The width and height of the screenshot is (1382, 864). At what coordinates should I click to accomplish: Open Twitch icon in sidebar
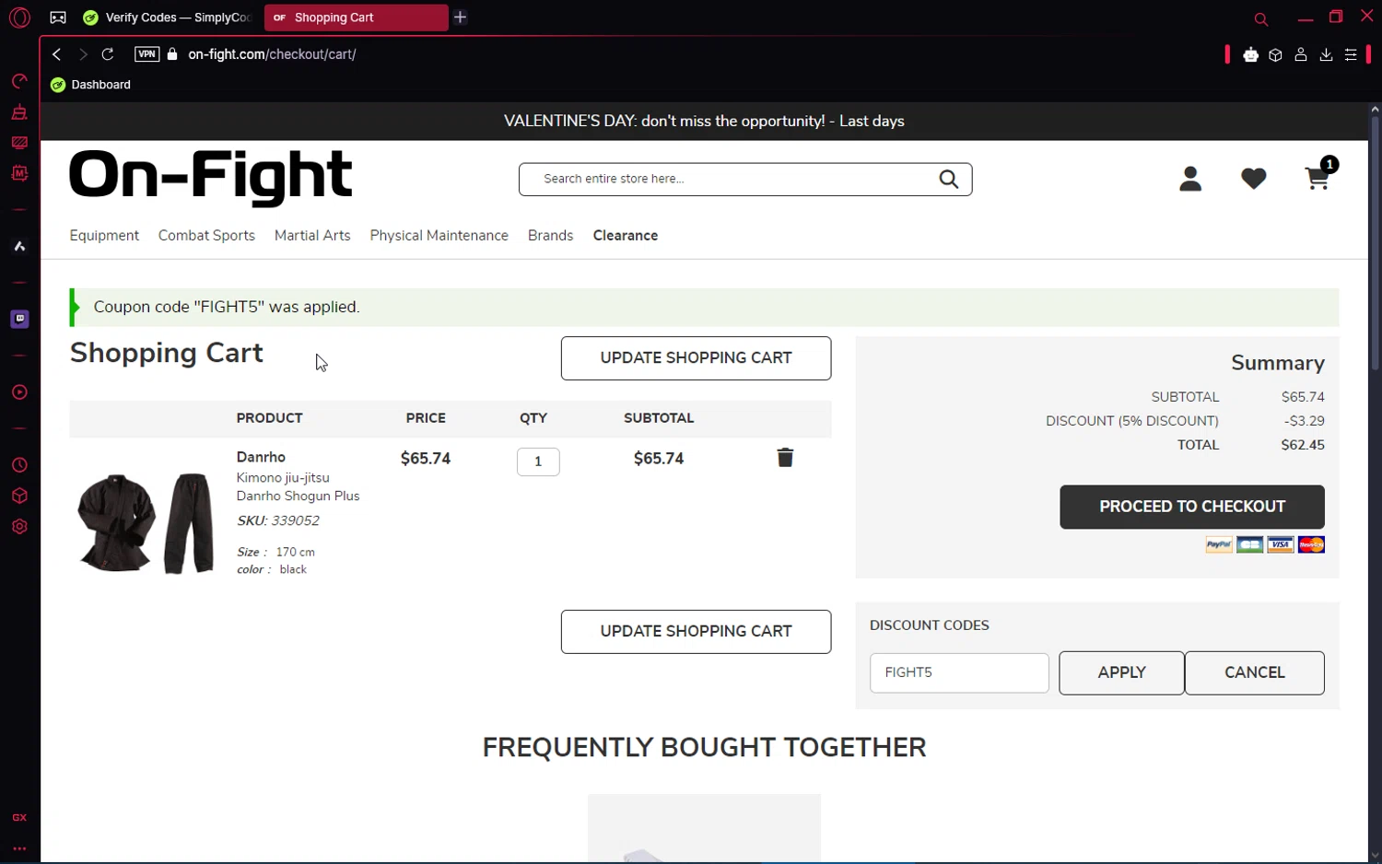click(19, 319)
